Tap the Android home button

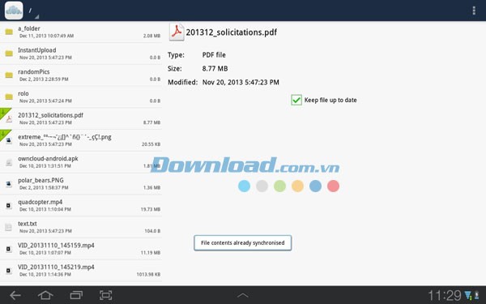tap(45, 295)
